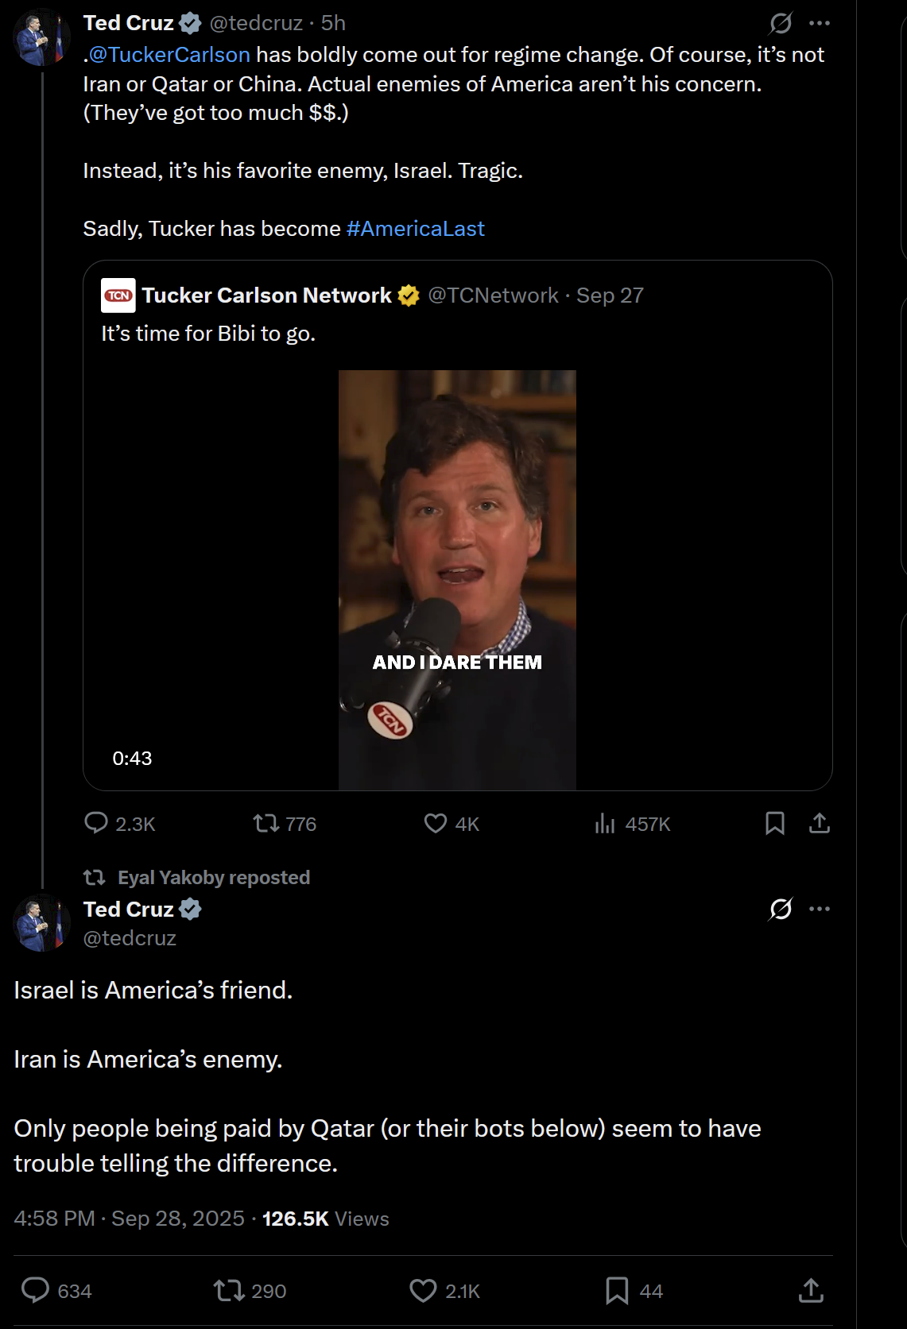View analytics showing 457K views
Screen dimensions: 907x1329
(x=606, y=823)
